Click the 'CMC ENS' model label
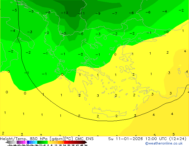Viewport: 189px width, 146px height. pos(84,139)
